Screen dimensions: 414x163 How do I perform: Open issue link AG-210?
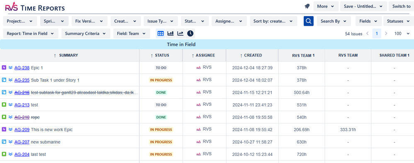click(x=22, y=117)
